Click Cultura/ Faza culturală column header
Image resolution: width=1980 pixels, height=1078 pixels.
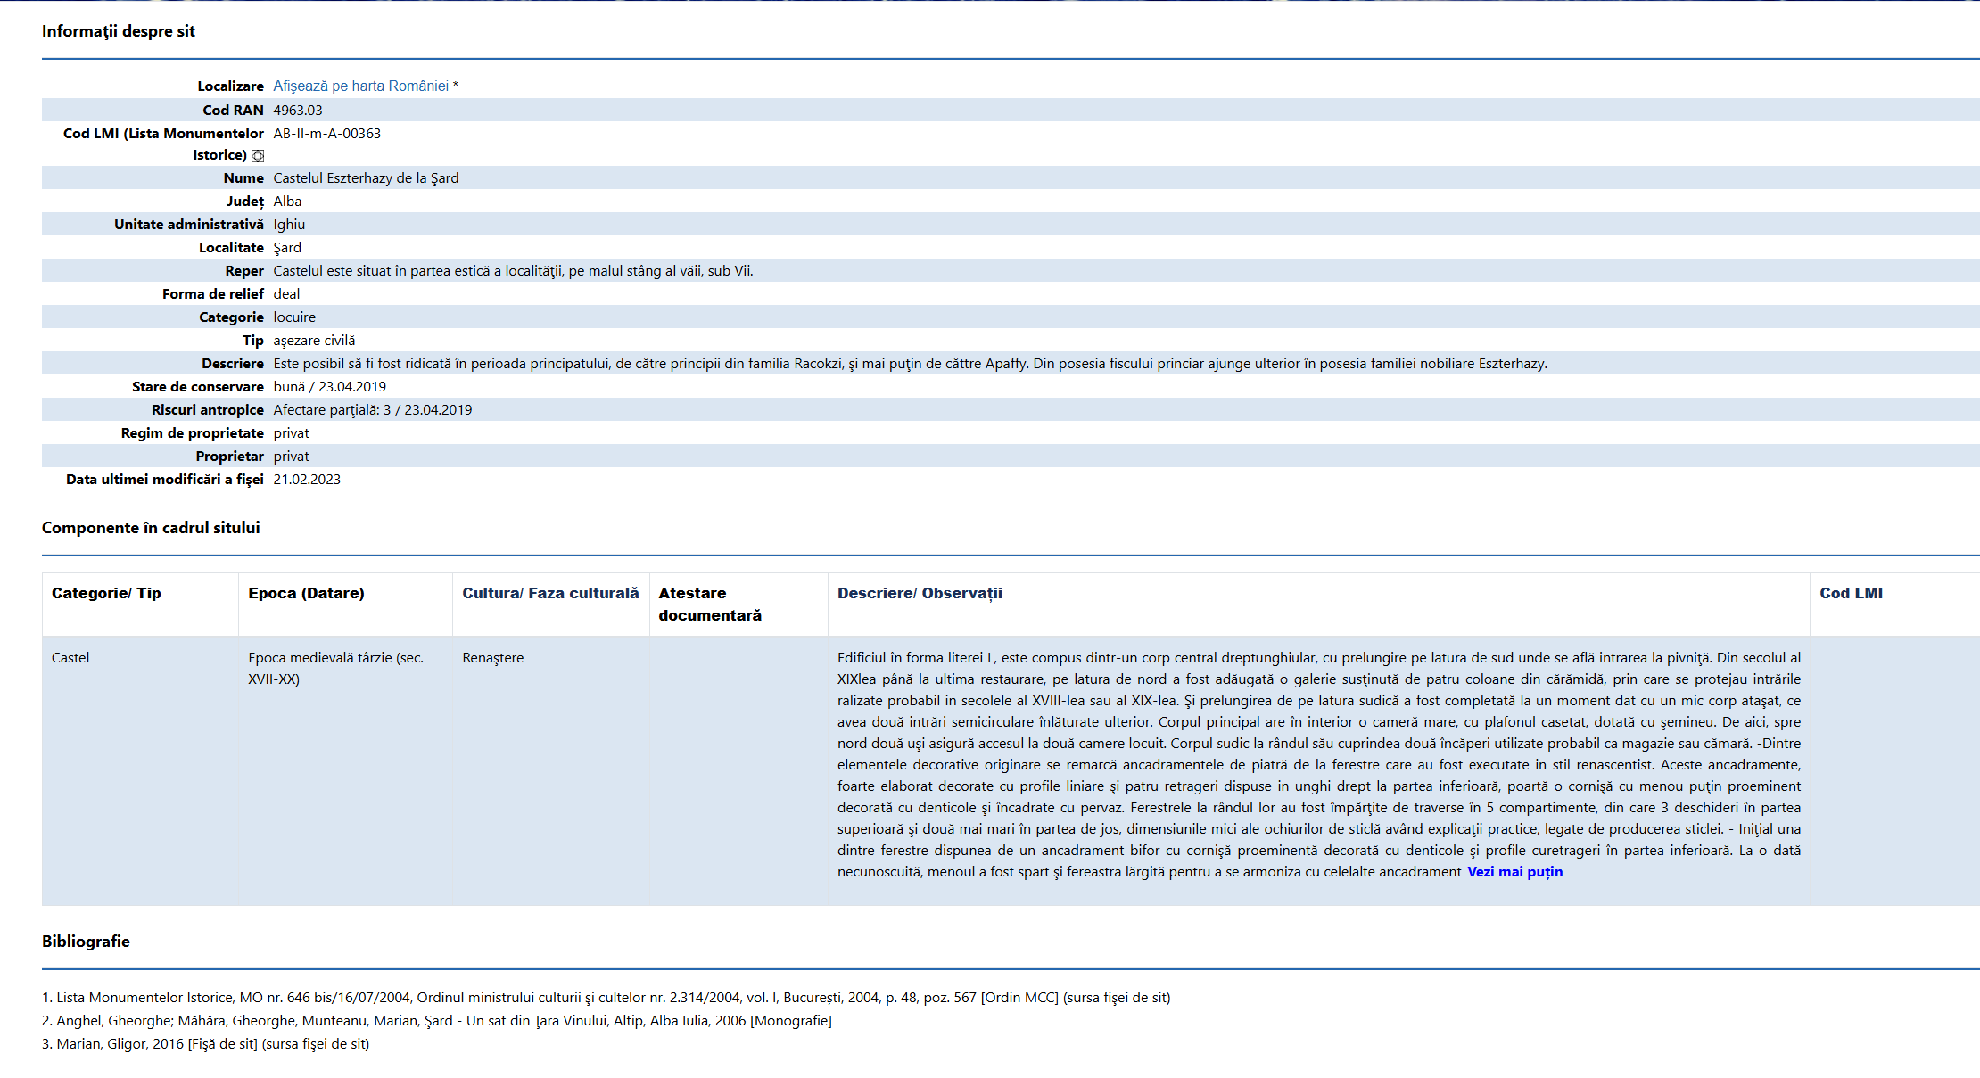[x=550, y=593]
